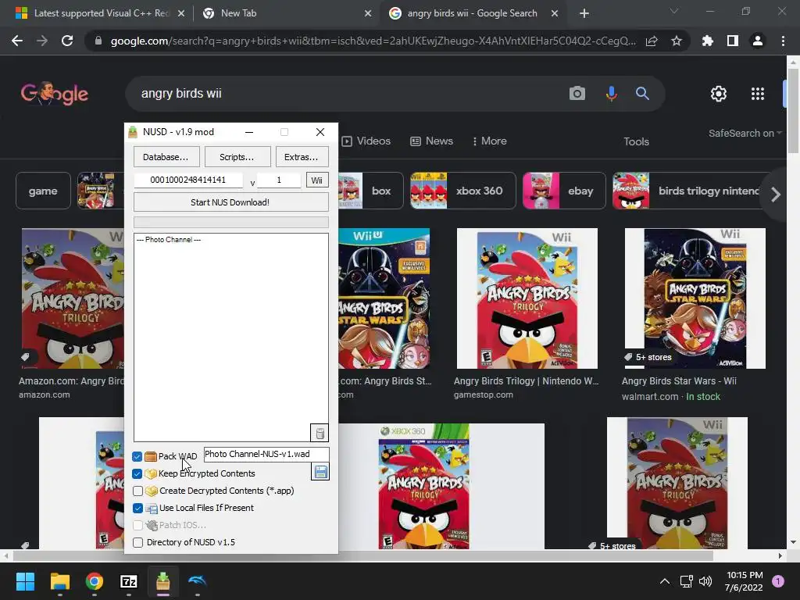Open Dolphin emulator taskbar icon
The height and width of the screenshot is (600, 800).
click(x=198, y=581)
